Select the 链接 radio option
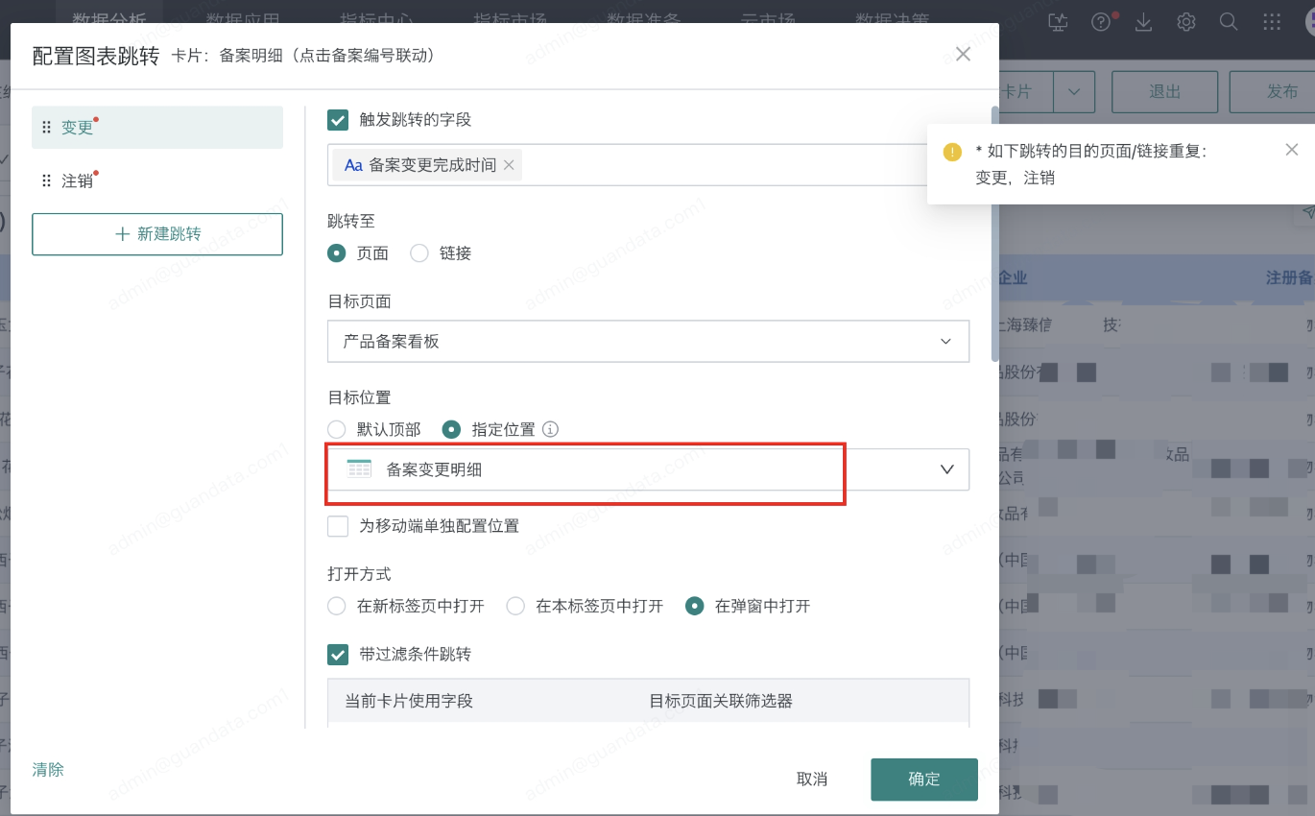Screen dimensions: 1315x816 click(419, 253)
